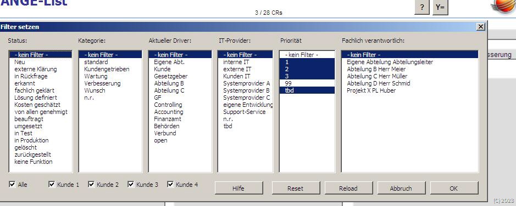Deselect priority 'tbd' entry

pos(307,90)
